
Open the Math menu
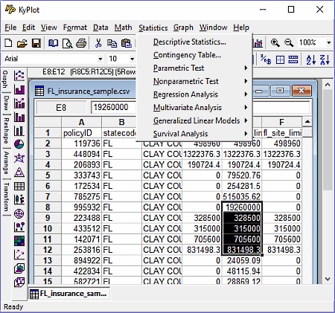(x=123, y=28)
